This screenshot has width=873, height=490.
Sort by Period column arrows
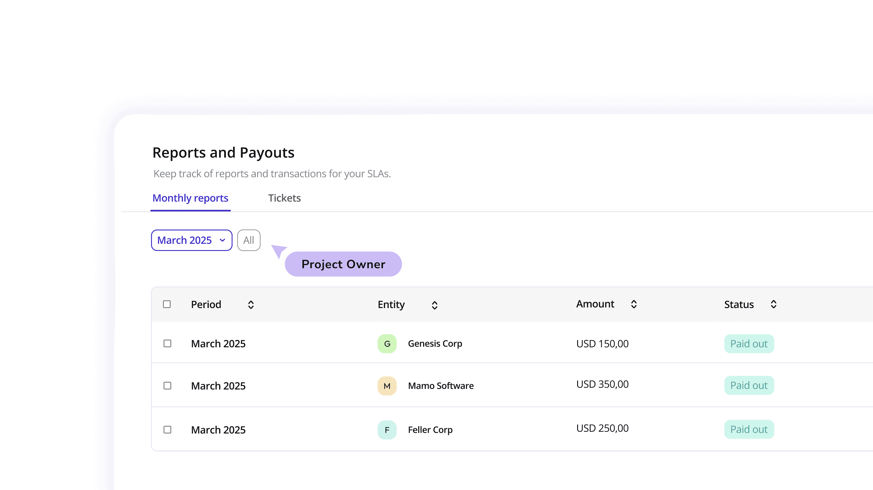251,305
